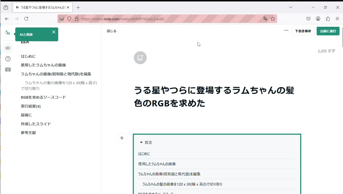Image resolution: width=343 pixels, height=194 pixels.
Task: Open the browser hamburger menu
Action: coord(337,19)
